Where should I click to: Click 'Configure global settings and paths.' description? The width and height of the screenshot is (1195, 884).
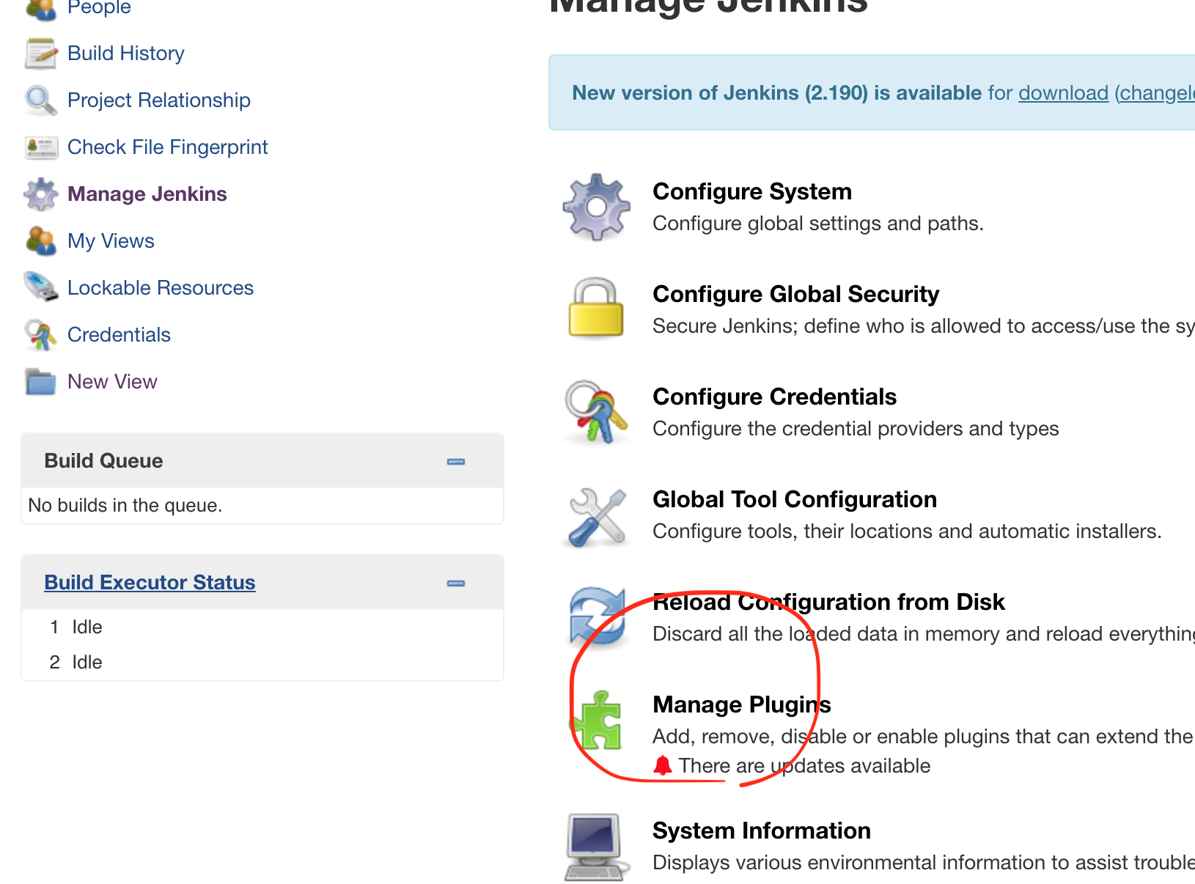pyautogui.click(x=818, y=224)
